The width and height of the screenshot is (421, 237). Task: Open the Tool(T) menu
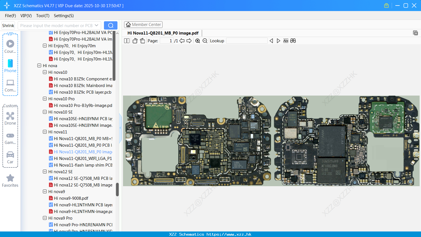click(x=43, y=16)
